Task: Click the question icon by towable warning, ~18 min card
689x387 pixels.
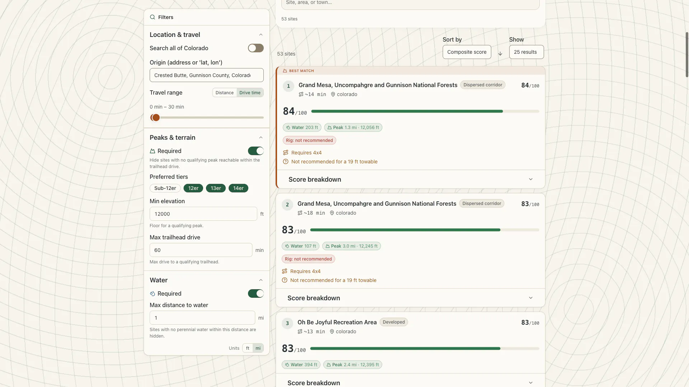Action: (x=285, y=280)
